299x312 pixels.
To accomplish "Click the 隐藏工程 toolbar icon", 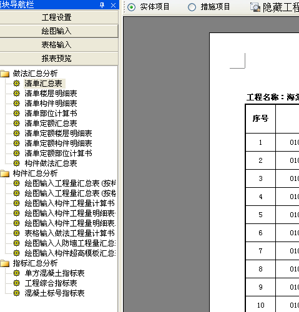I will 255,7.
